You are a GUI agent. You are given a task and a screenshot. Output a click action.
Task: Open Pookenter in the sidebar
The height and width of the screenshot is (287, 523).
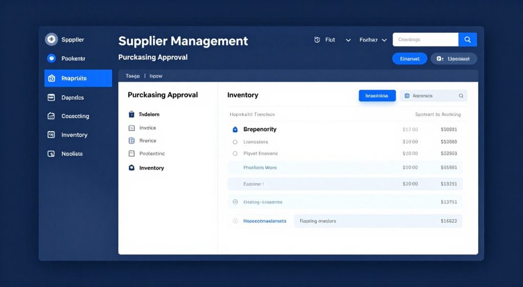click(74, 58)
